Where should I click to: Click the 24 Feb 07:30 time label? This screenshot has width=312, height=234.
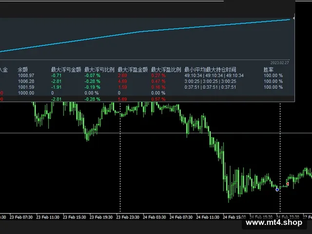point(181,217)
